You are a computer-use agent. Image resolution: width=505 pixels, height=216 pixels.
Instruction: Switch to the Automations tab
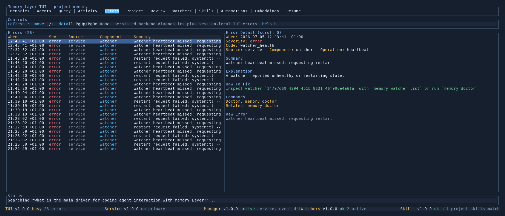click(234, 11)
